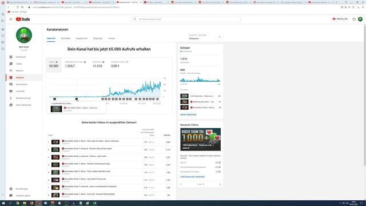
Task: Open the Kommentare icon in the sidebar
Action: point(11,84)
